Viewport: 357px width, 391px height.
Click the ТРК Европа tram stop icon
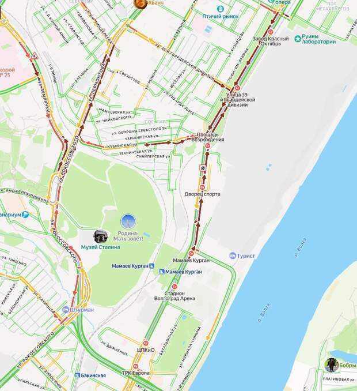(x=136, y=366)
